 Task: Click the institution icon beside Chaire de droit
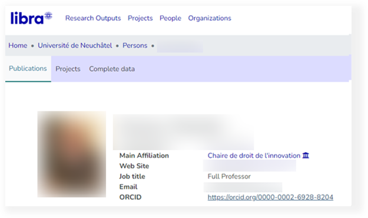pyautogui.click(x=306, y=156)
